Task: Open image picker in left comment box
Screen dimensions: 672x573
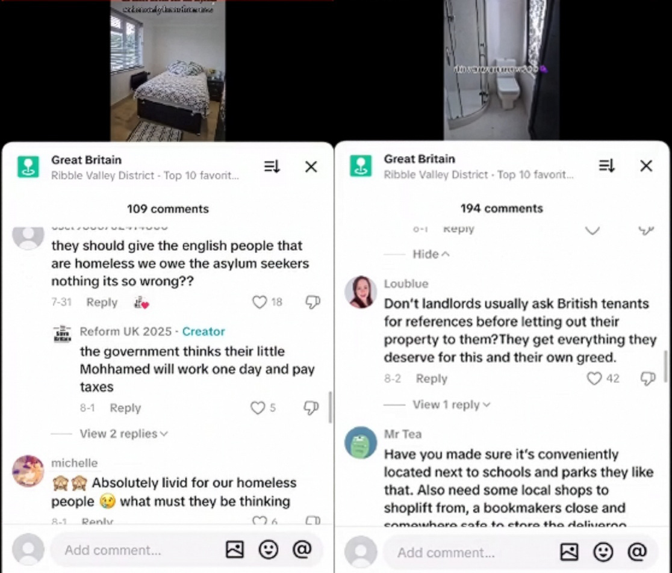Action: pos(234,550)
